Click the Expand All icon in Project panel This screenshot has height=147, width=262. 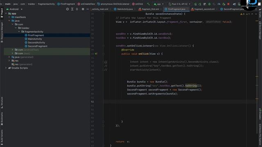click(72, 9)
